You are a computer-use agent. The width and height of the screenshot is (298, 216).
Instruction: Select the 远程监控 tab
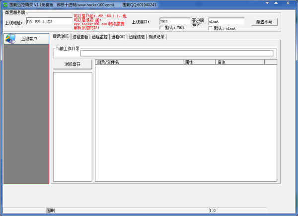click(100, 37)
